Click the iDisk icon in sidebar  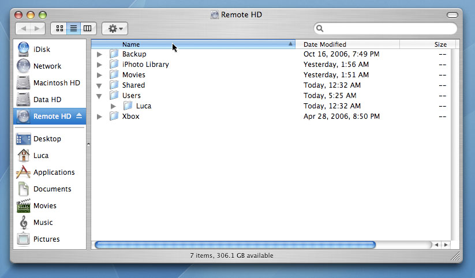click(23, 49)
